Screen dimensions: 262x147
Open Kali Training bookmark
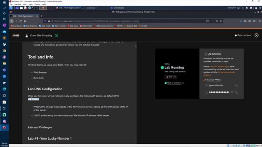click(30, 26)
